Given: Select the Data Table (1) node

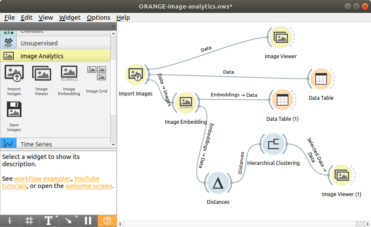Looking at the screenshot, I should point(282,100).
